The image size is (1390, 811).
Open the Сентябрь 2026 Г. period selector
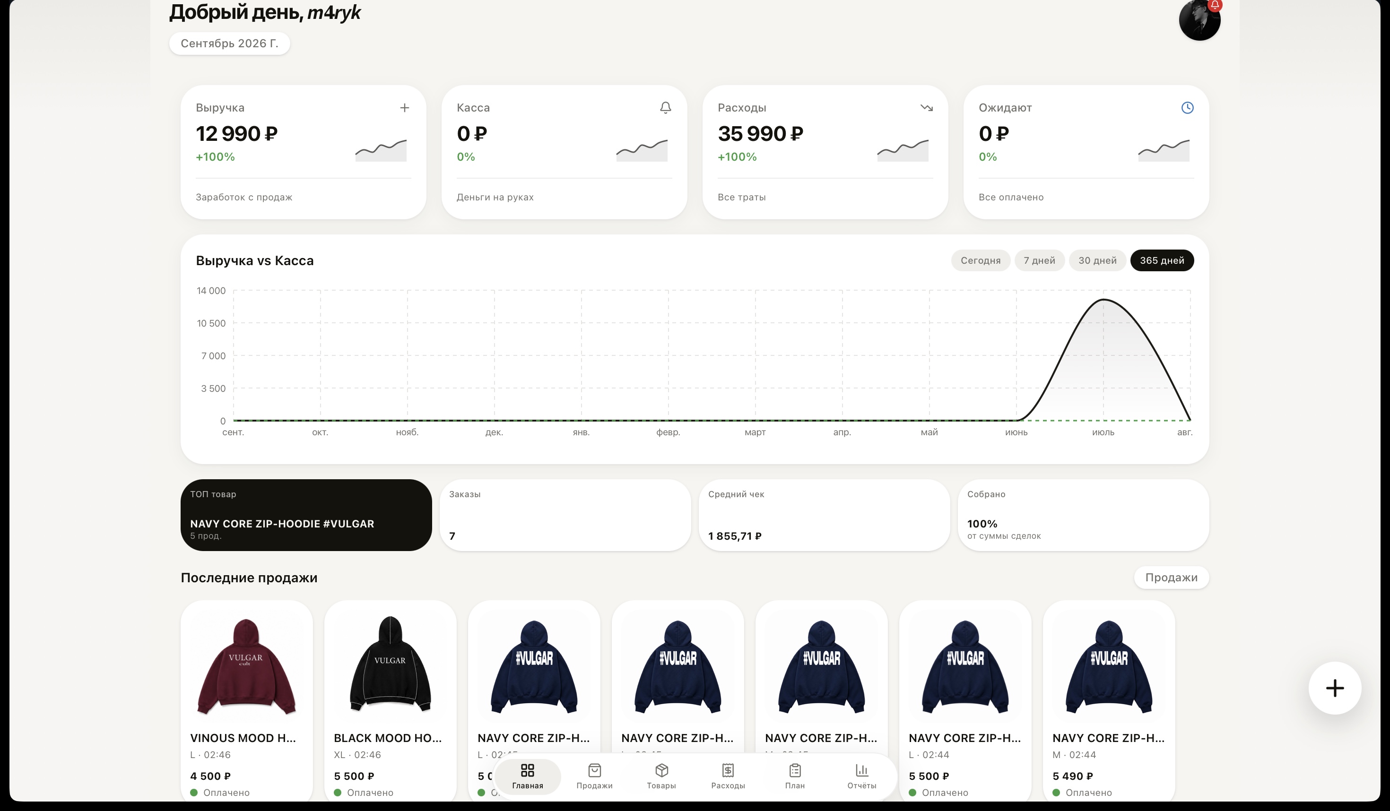pyautogui.click(x=229, y=43)
